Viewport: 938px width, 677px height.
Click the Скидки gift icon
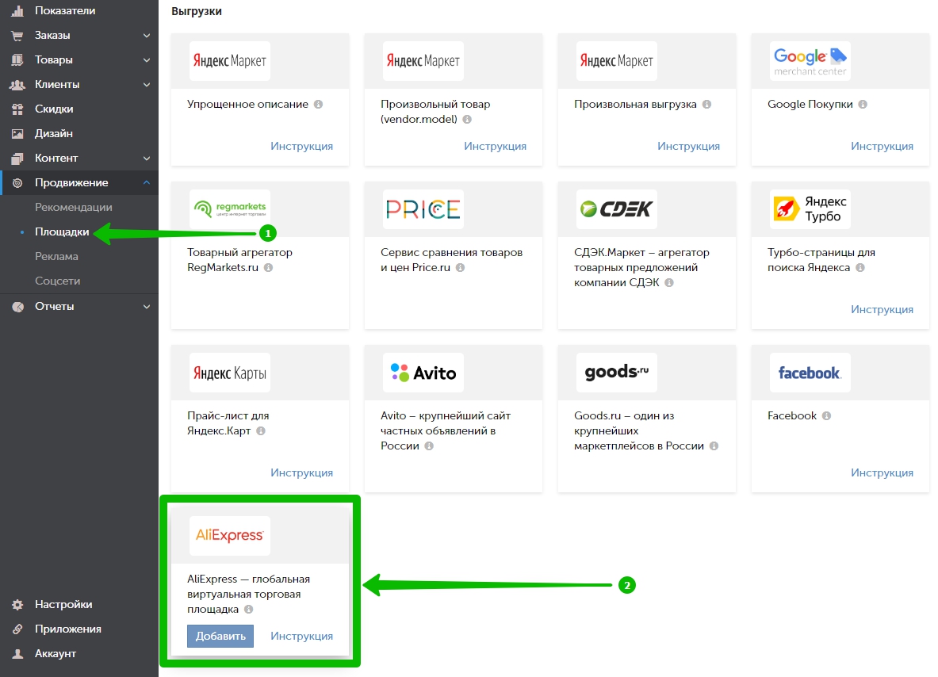coord(17,109)
